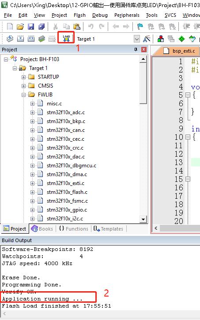This screenshot has height=320, width=200.
Task: Expand the STARTUP folder
Action: coord(24,77)
